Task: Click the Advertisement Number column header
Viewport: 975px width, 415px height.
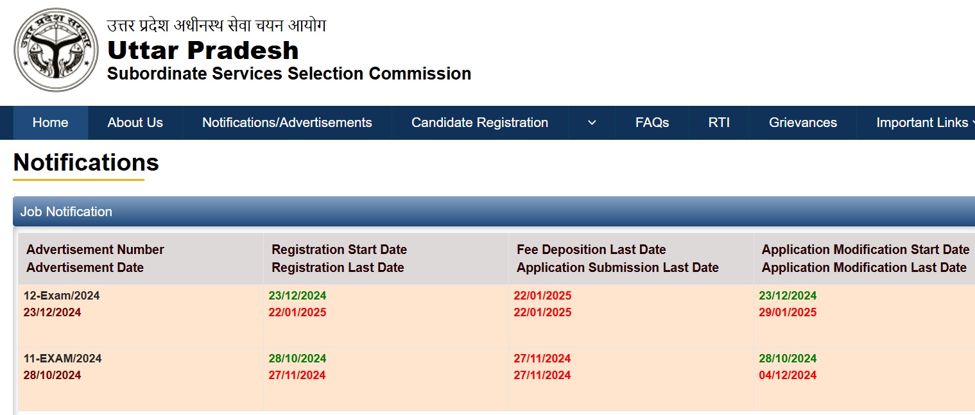Action: [x=95, y=250]
